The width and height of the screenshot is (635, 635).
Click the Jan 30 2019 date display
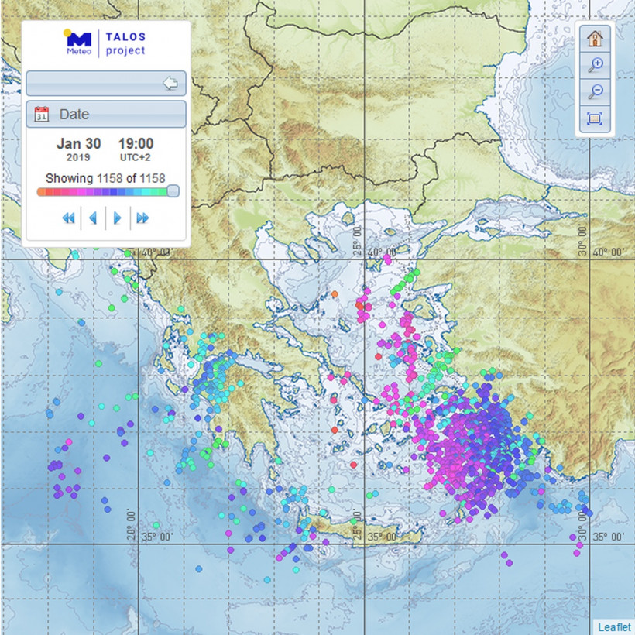(x=79, y=149)
